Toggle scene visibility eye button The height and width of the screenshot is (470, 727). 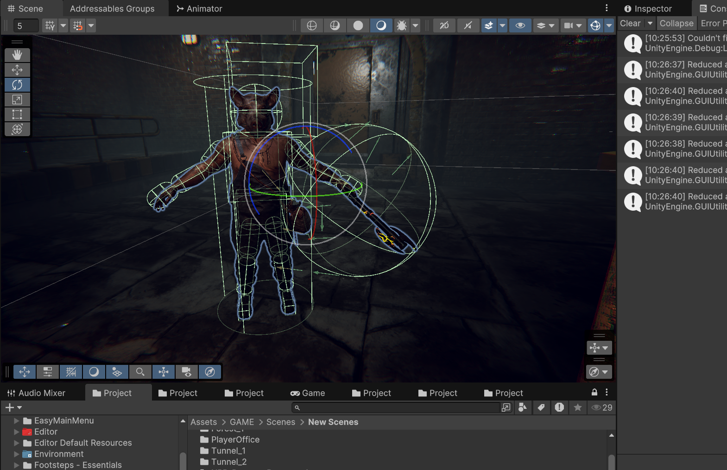(x=520, y=25)
